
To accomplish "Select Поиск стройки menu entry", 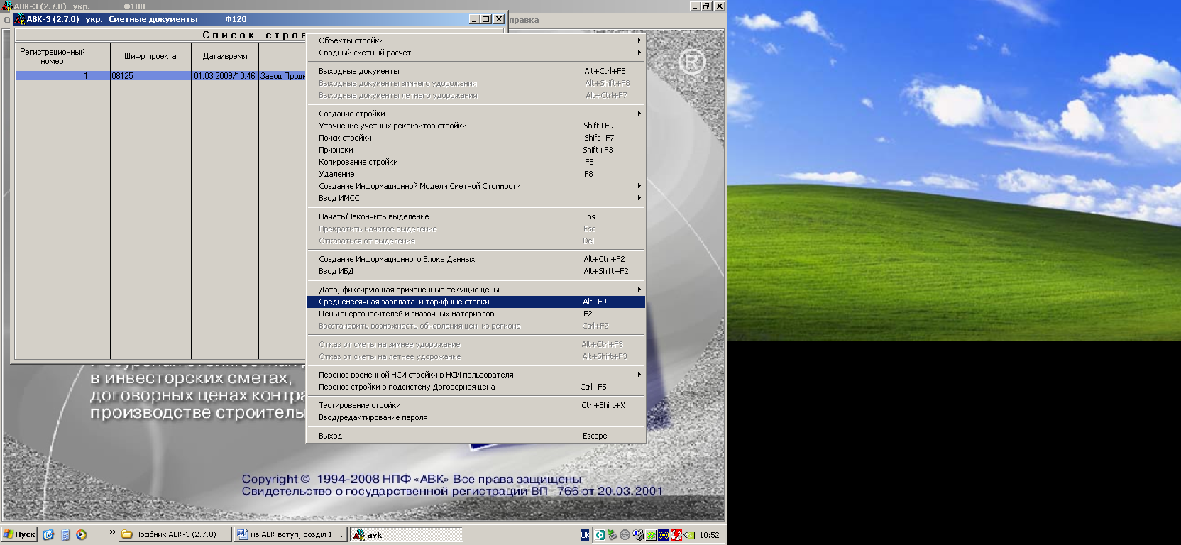I will pyautogui.click(x=476, y=138).
